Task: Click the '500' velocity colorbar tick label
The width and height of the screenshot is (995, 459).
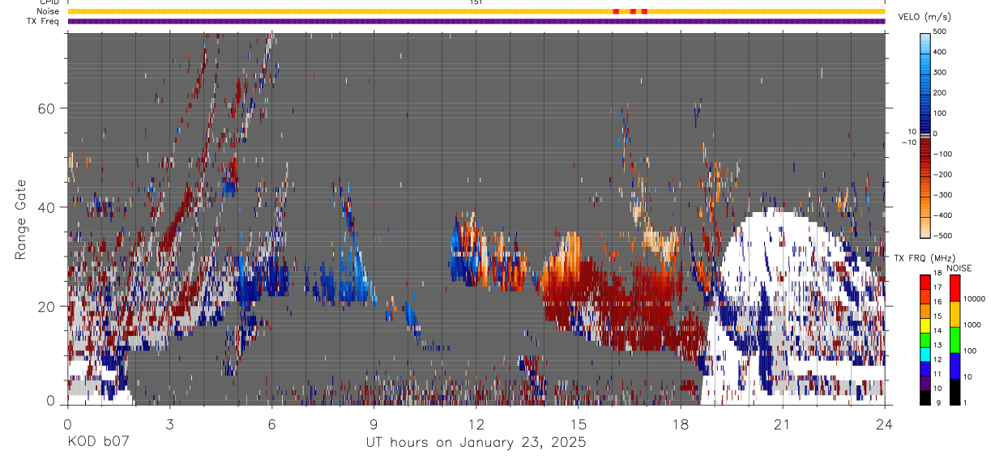Action: [940, 32]
